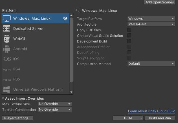This screenshot has height=123, width=178.
Task: Select Windows, Mac, Linux platform row
Action: tap(36, 19)
